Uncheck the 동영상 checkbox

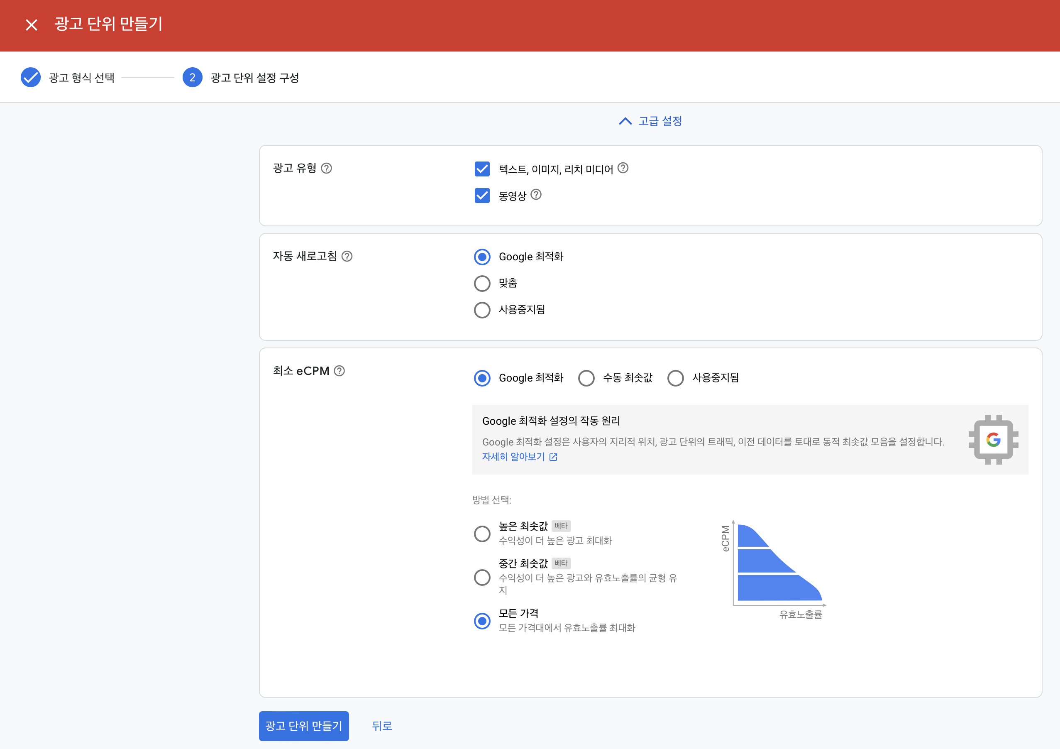[482, 195]
